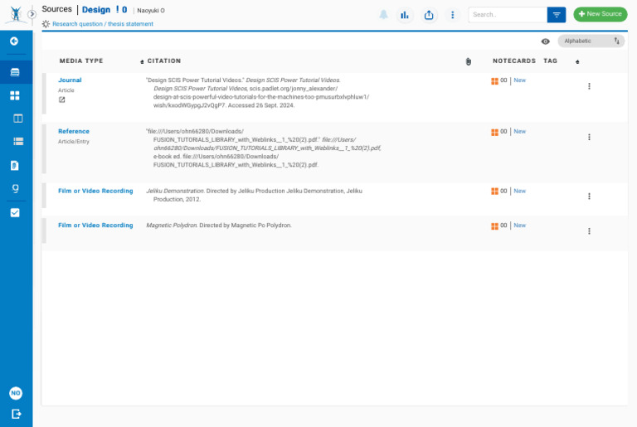The width and height of the screenshot is (637, 427).
Task: Click the share/export icon in the header
Action: [429, 15]
